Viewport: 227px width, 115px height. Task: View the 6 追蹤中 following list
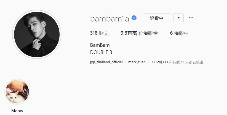[179, 33]
